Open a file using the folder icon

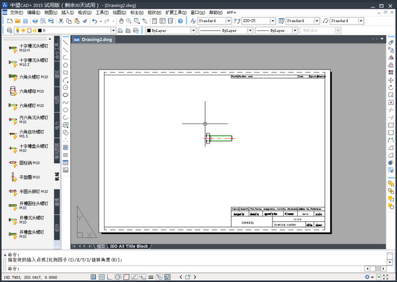tap(17, 21)
